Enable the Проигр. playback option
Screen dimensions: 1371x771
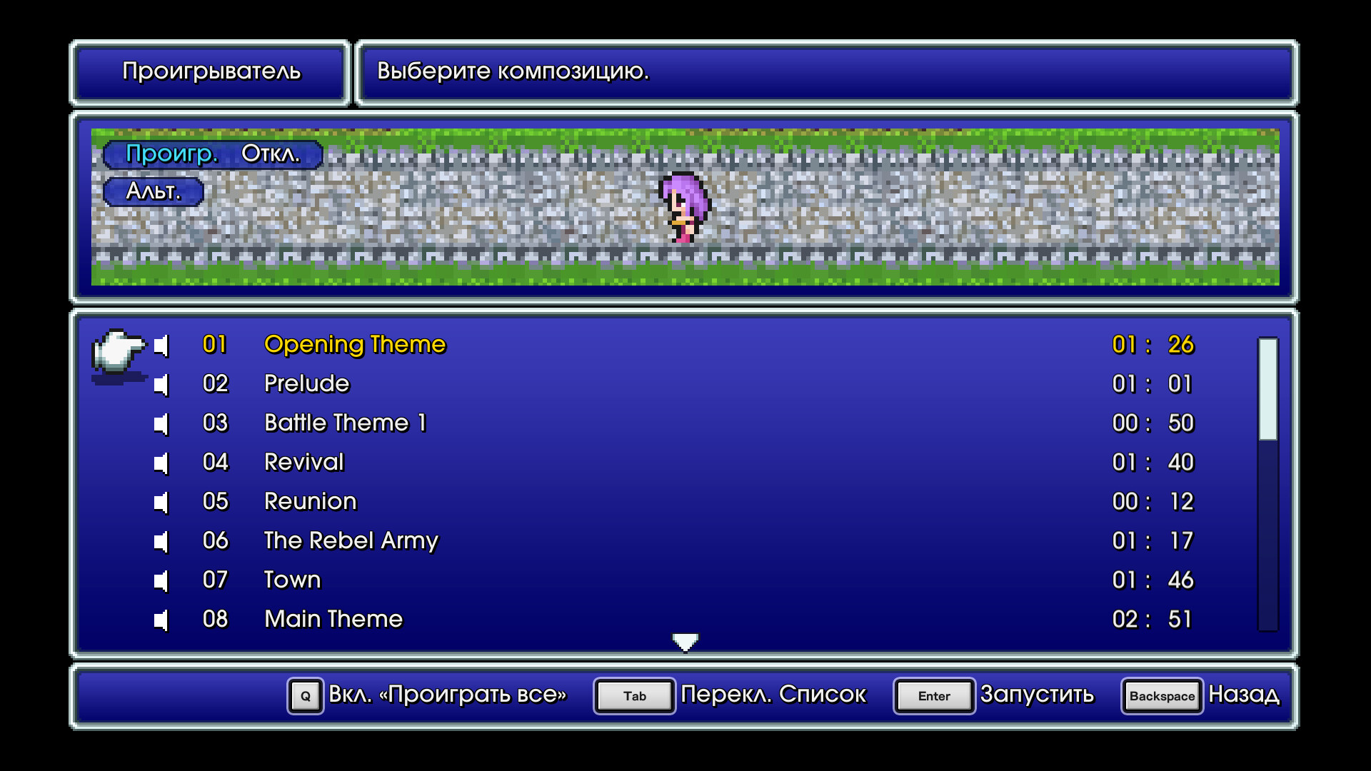[x=171, y=154]
